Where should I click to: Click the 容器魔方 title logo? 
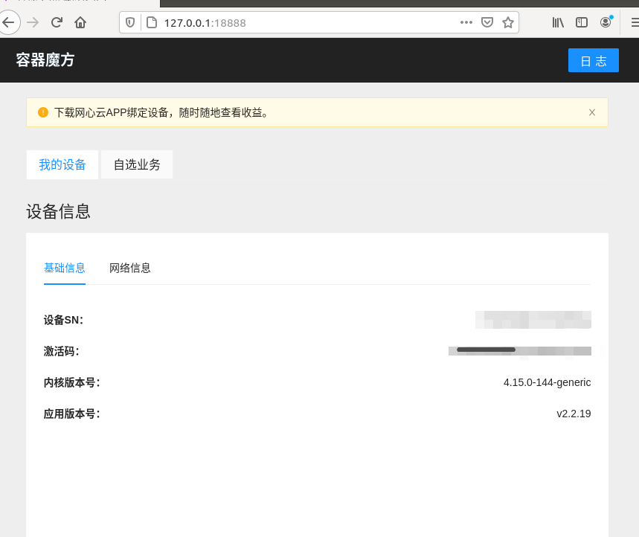coord(45,60)
